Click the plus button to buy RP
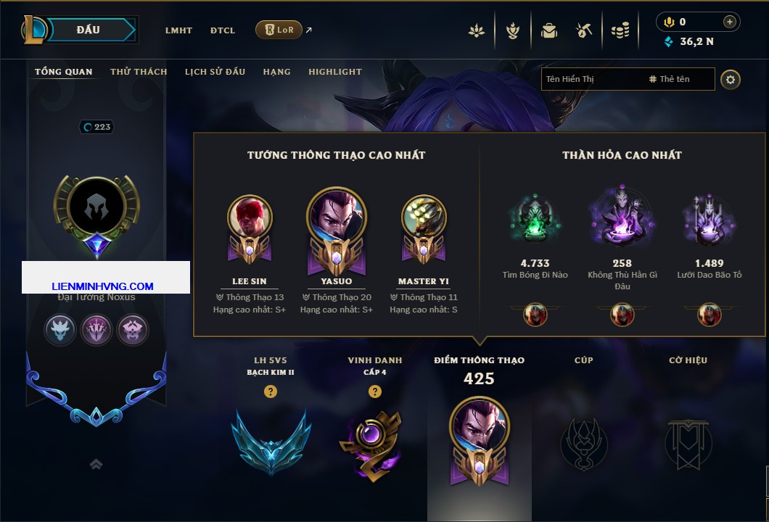Screen dimensions: 769x522 point(730,22)
